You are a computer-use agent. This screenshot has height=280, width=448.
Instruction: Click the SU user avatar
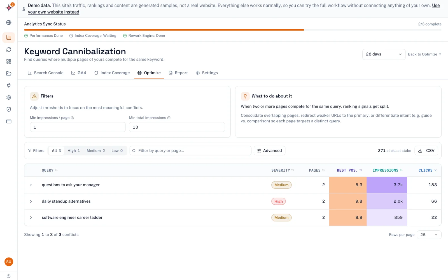point(9,262)
